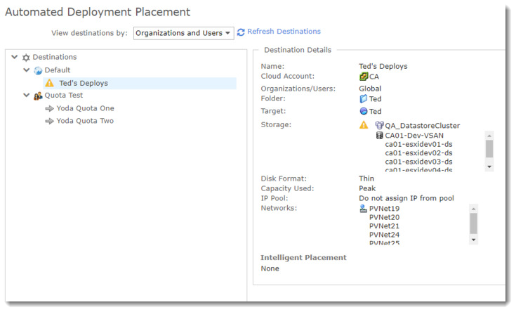The image size is (516, 312).
Task: Click the Intelligent Placement heading
Action: tap(303, 258)
